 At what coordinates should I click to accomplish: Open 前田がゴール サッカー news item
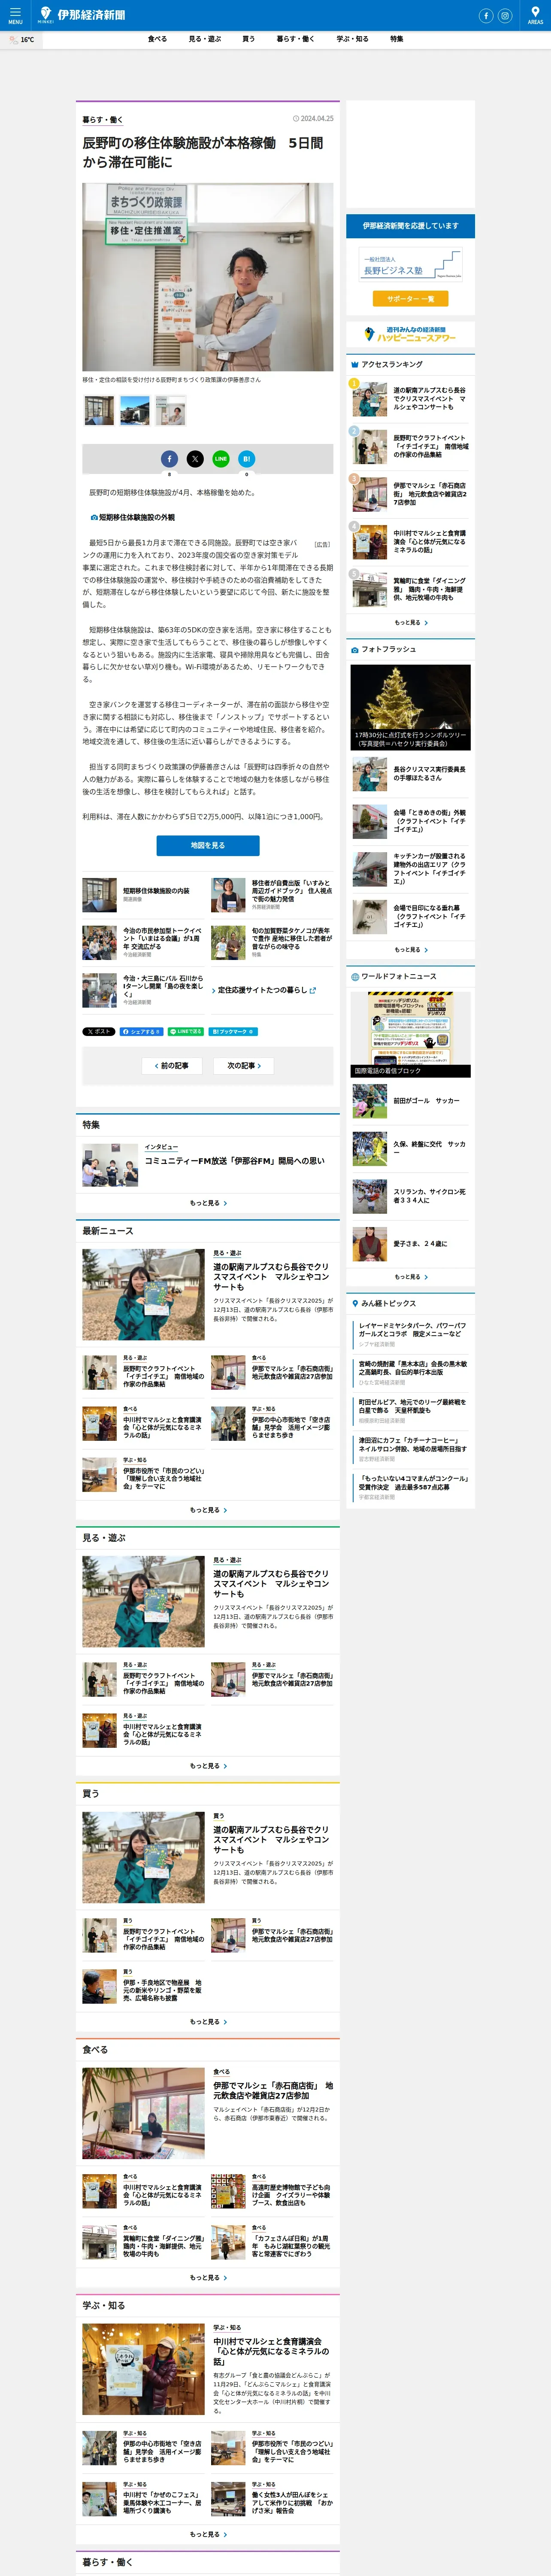click(x=410, y=1101)
